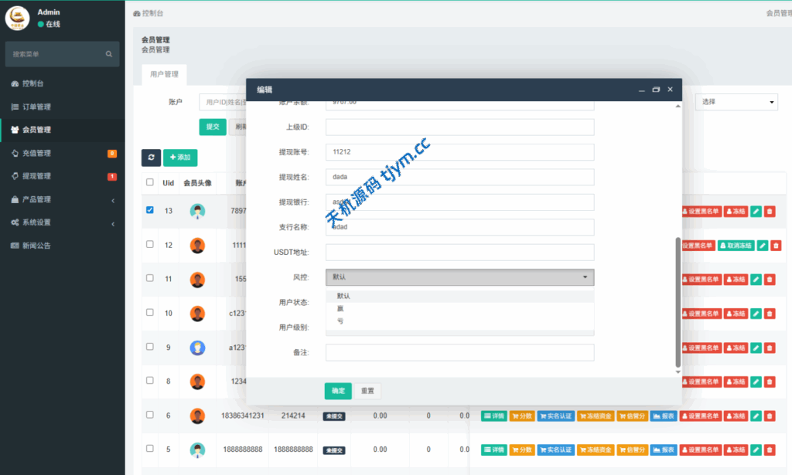Click the trash icon in user 6 row

770,416
